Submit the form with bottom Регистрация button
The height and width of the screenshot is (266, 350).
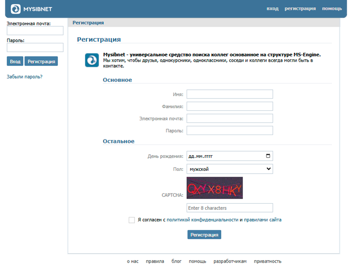click(x=204, y=235)
